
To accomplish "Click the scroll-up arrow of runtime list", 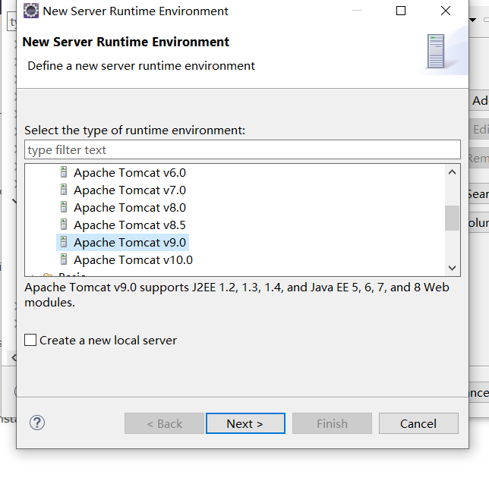I will [452, 172].
